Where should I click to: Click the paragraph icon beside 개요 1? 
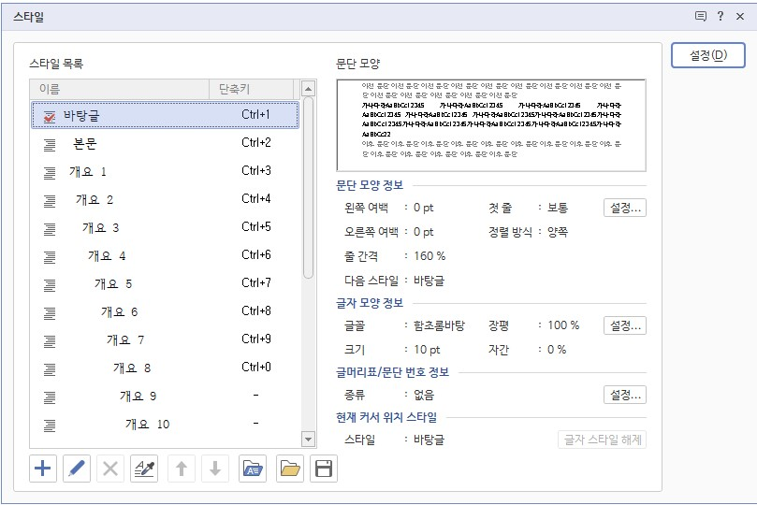pyautogui.click(x=50, y=172)
